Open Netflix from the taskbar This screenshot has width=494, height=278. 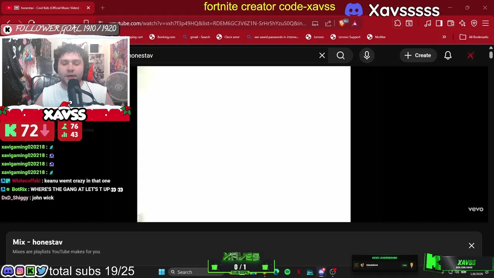point(298,272)
